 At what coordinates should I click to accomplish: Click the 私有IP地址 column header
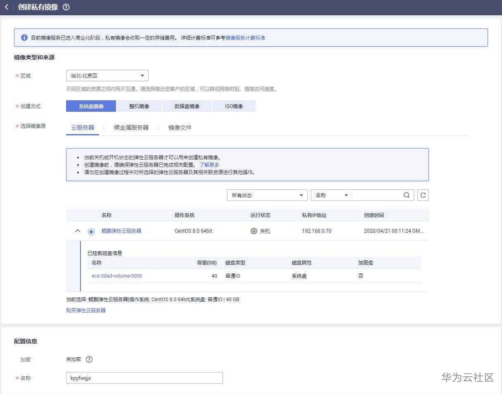point(314,215)
